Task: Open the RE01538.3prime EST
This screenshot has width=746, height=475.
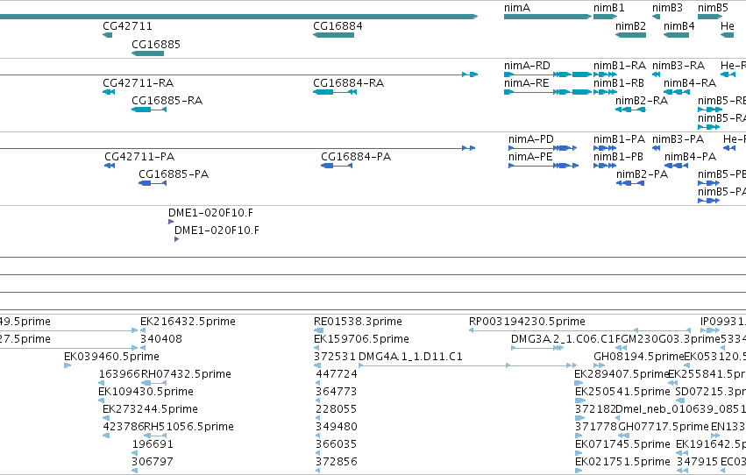Action: (x=318, y=330)
